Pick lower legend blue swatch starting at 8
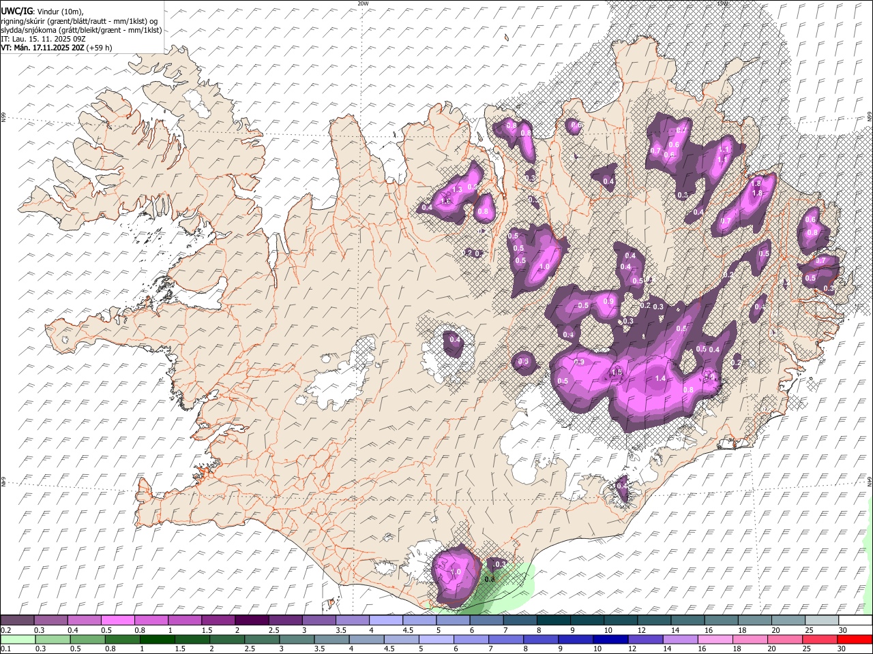873x654 pixels. click(541, 639)
